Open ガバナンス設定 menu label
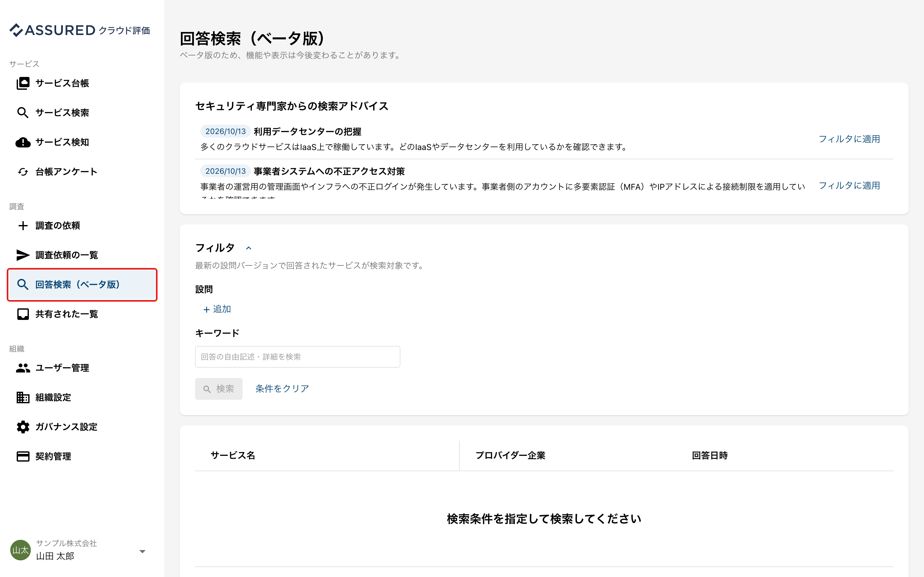The height and width of the screenshot is (577, 924). click(66, 427)
